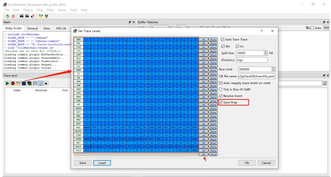Enable Tick in flow ID 0x80

click(220, 89)
